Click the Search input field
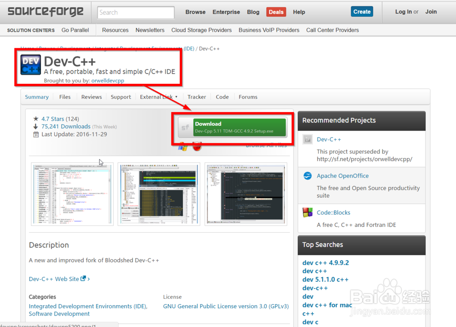The width and height of the screenshot is (456, 327). point(135,12)
